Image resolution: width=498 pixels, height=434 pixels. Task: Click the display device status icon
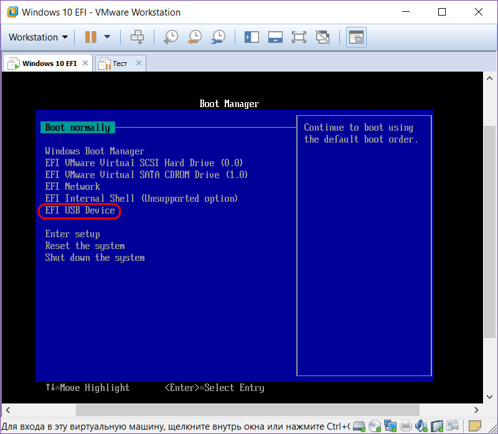pos(453,426)
